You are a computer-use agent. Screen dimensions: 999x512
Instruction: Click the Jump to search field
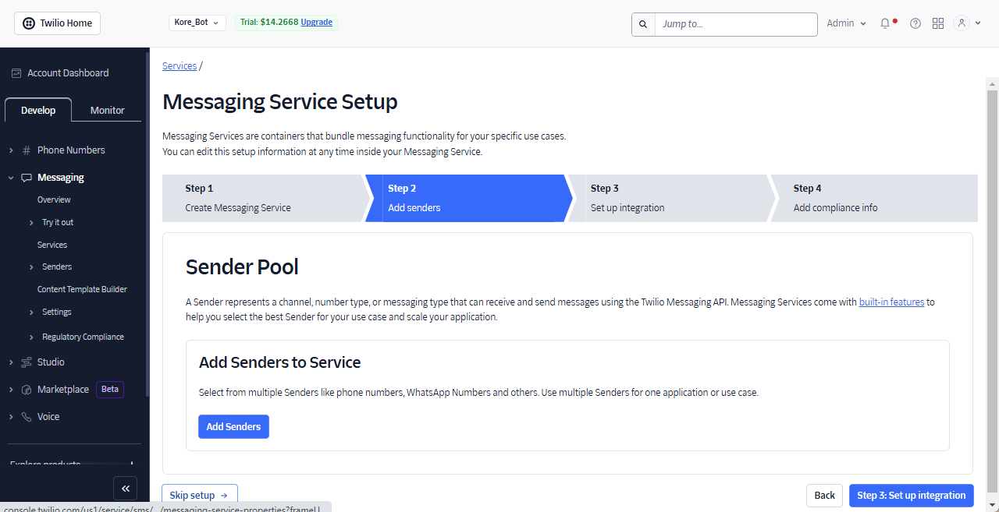735,24
